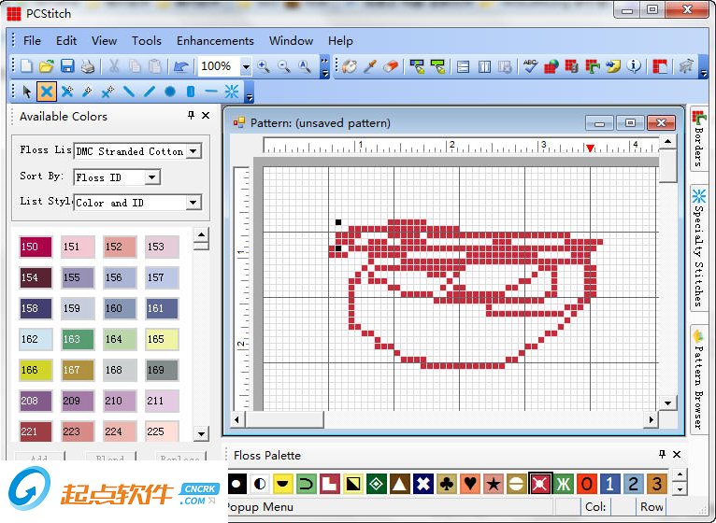The width and height of the screenshot is (716, 523).
Task: Print the pattern with the printer icon
Action: coord(88,66)
